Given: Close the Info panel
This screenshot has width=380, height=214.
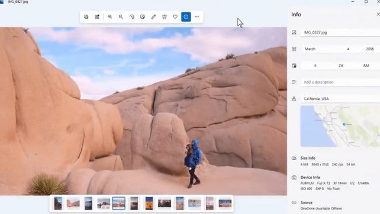Looking at the screenshot, I should pos(378,14).
